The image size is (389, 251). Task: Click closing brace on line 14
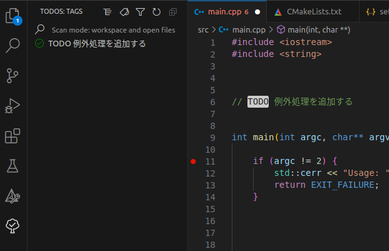pyautogui.click(x=256, y=197)
